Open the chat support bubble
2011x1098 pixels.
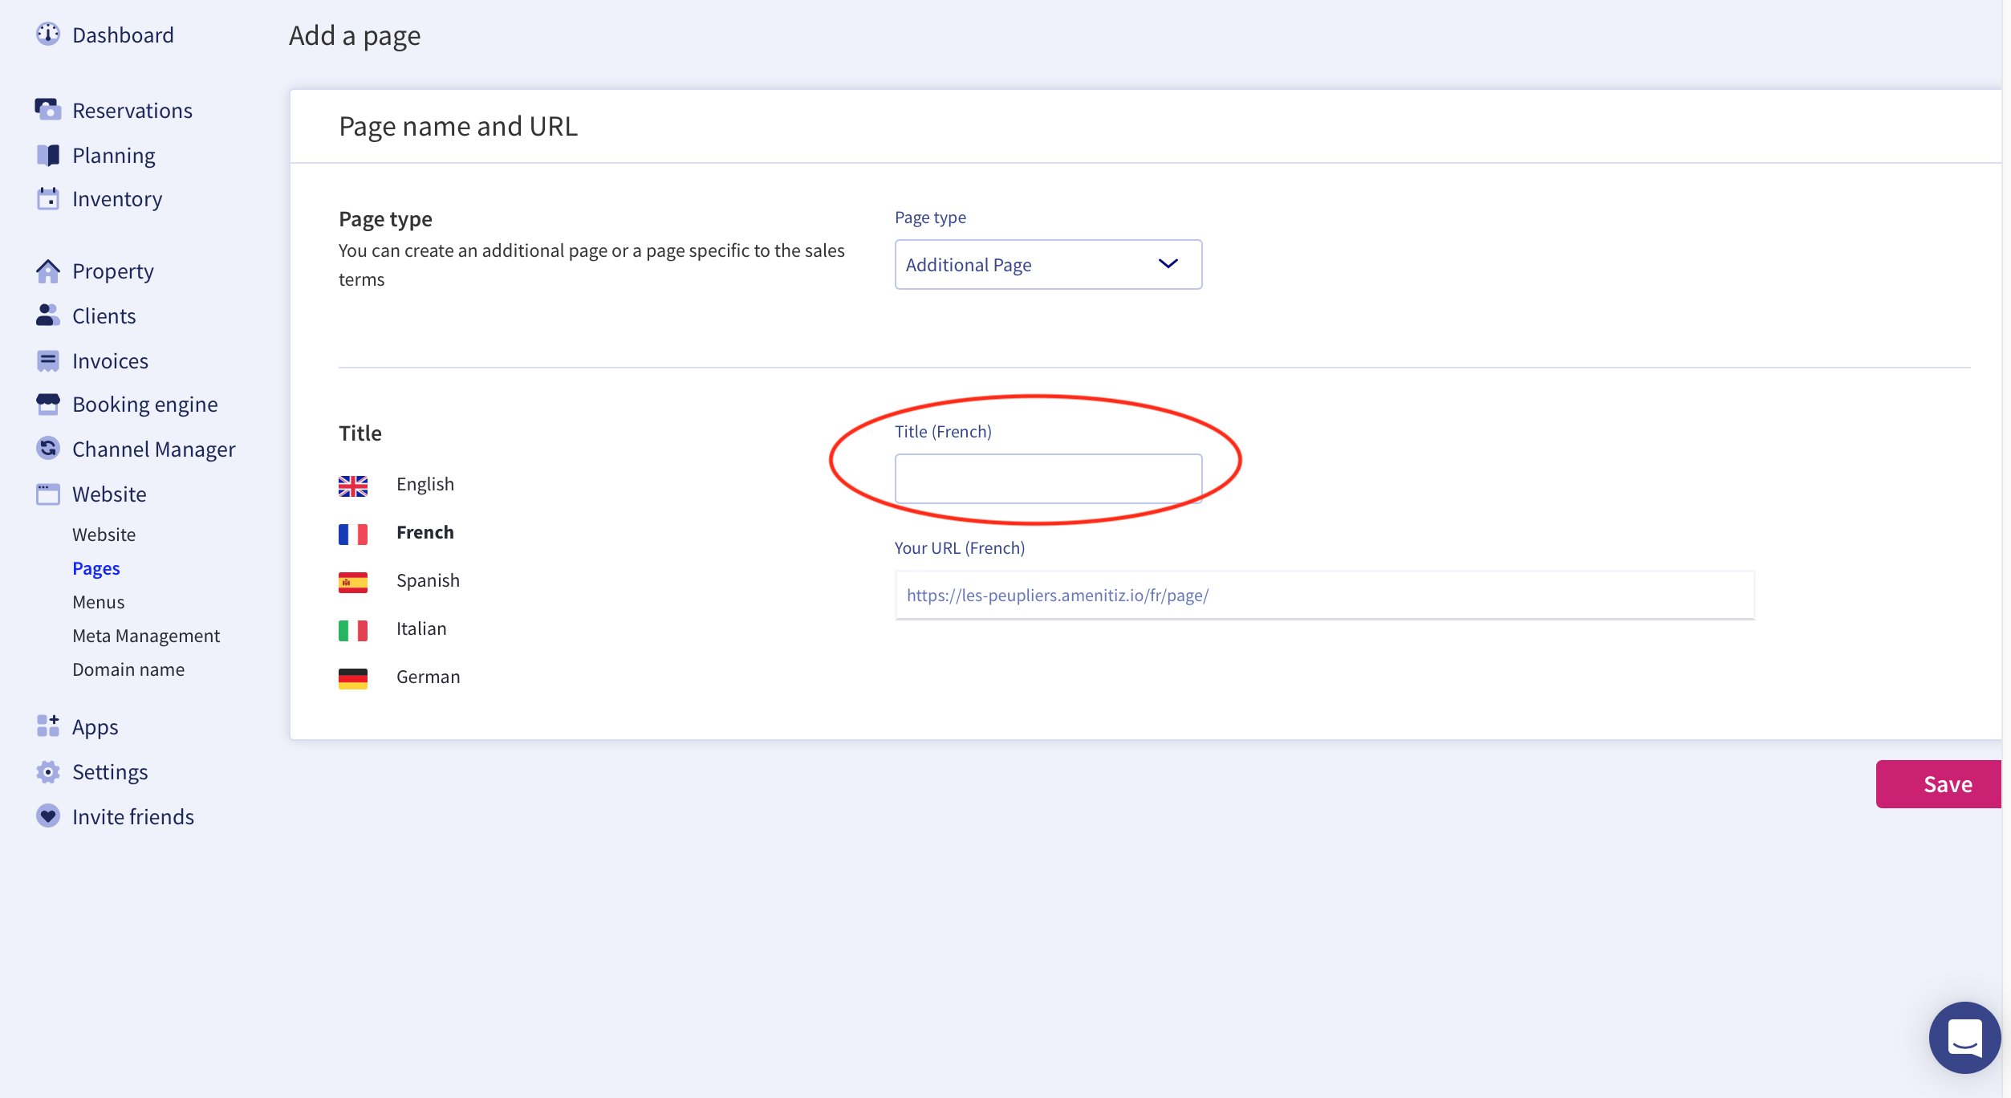tap(1964, 1038)
